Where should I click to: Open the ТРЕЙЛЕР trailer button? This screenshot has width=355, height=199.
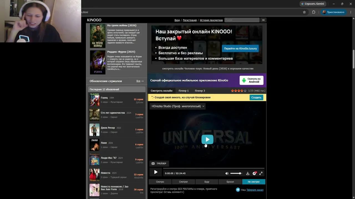159,163
